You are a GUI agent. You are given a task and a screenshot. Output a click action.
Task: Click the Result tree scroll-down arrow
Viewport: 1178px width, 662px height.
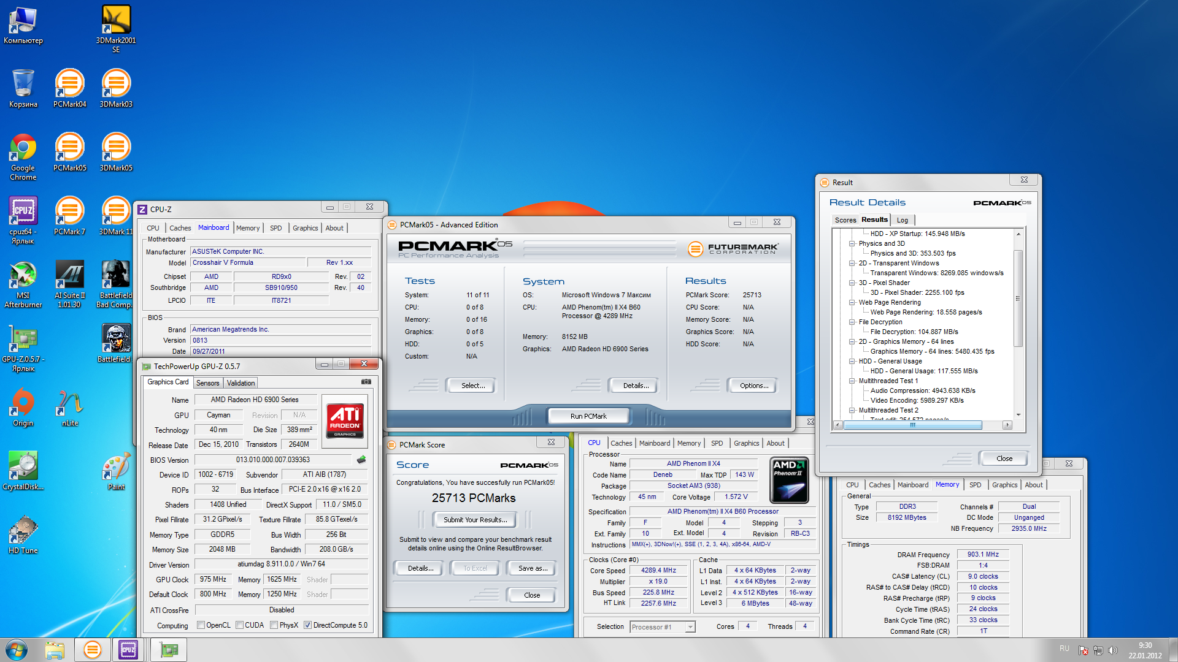tap(1018, 415)
